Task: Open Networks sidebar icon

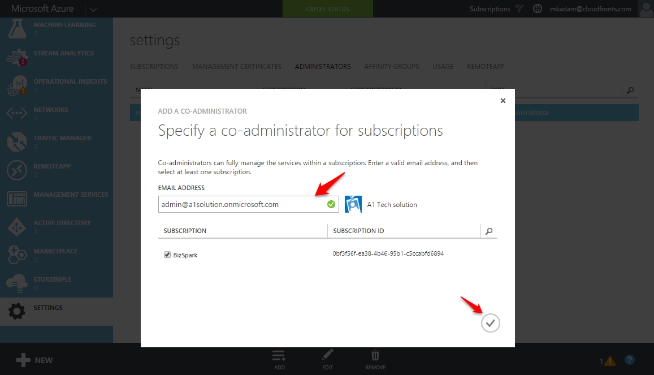Action: coord(17,113)
